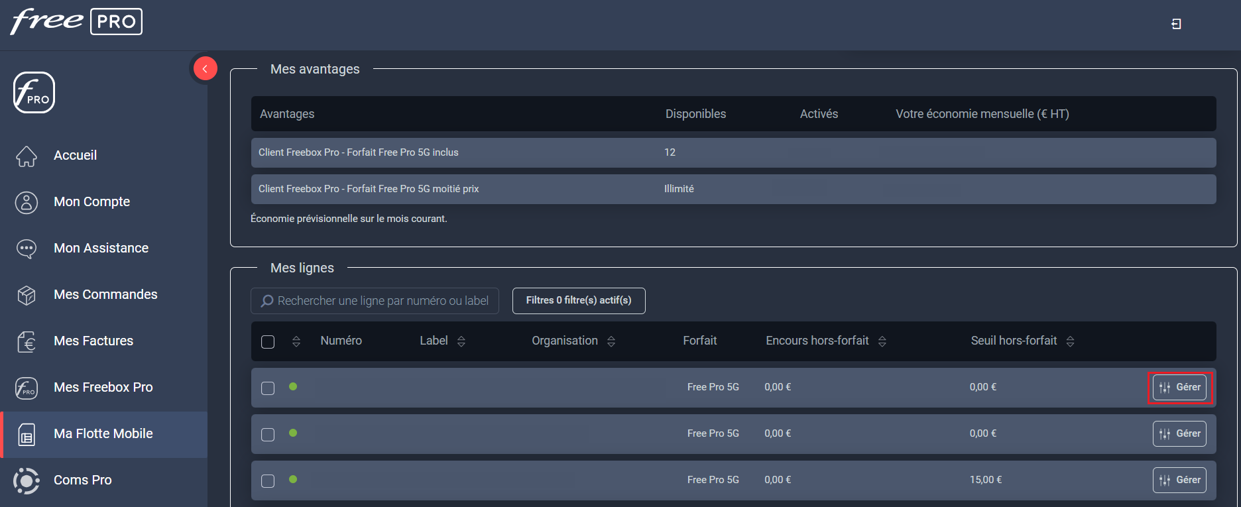The height and width of the screenshot is (507, 1241).
Task: Click the "Forfait Free Pro 5G inclus" advantage row
Action: tap(734, 152)
